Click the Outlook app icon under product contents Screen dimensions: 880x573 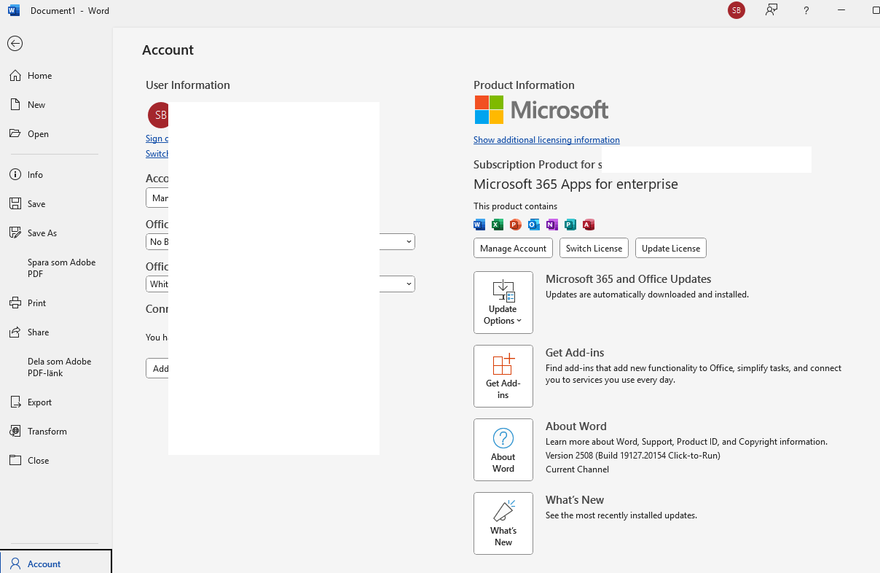[x=534, y=225]
